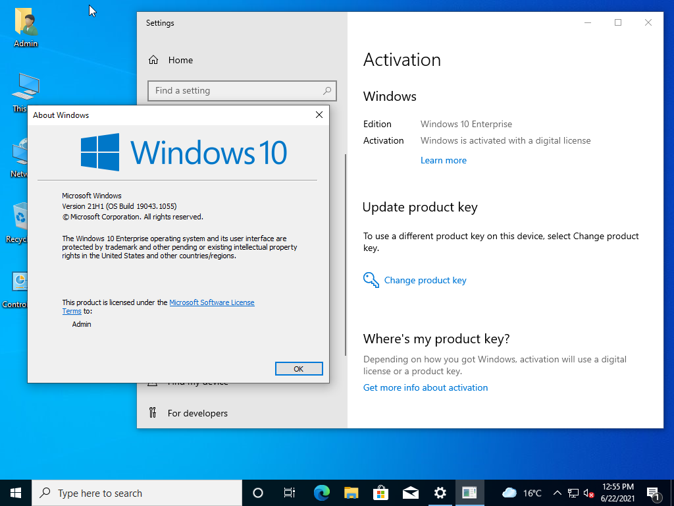Click the key icon beside Change product key

[x=371, y=280]
